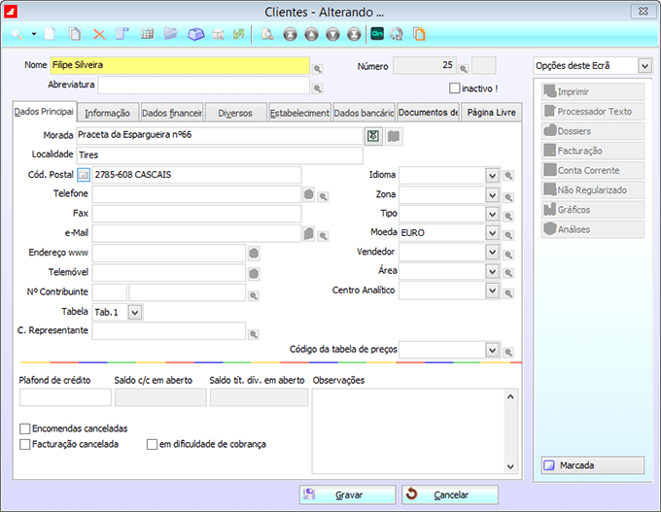Viewport: 661px width, 512px height.
Task: Click the document preview magnifier icon
Action: [267, 34]
